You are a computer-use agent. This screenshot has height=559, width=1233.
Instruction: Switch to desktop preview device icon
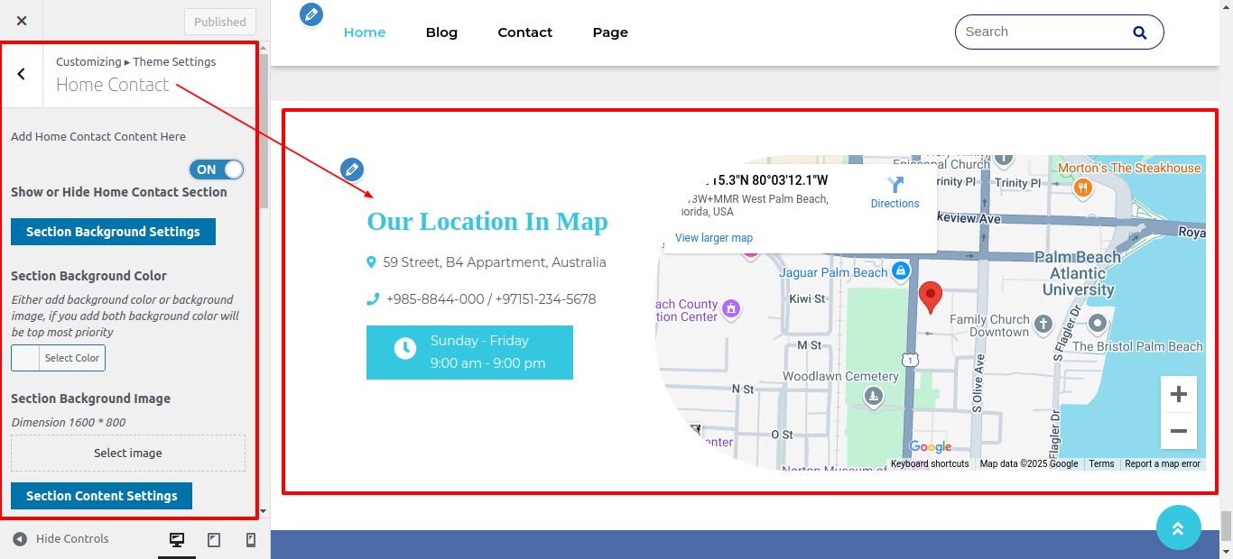177,539
